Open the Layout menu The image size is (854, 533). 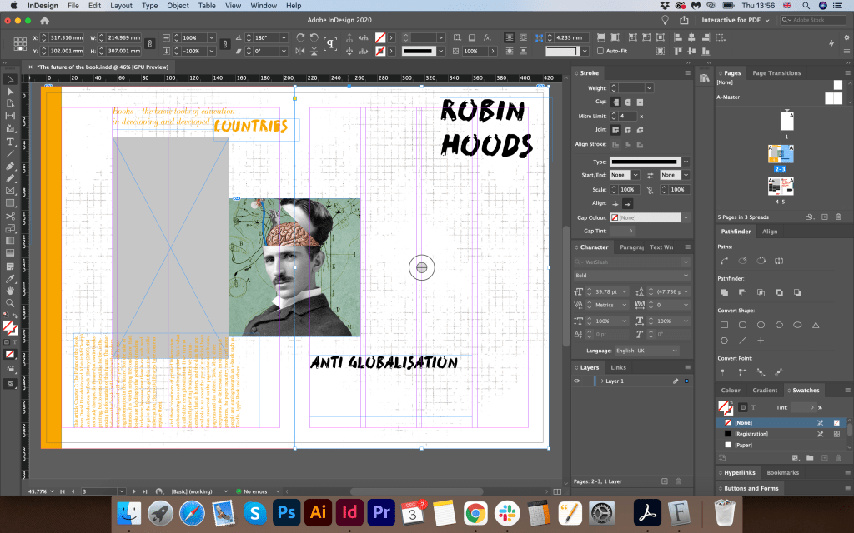[x=121, y=6]
